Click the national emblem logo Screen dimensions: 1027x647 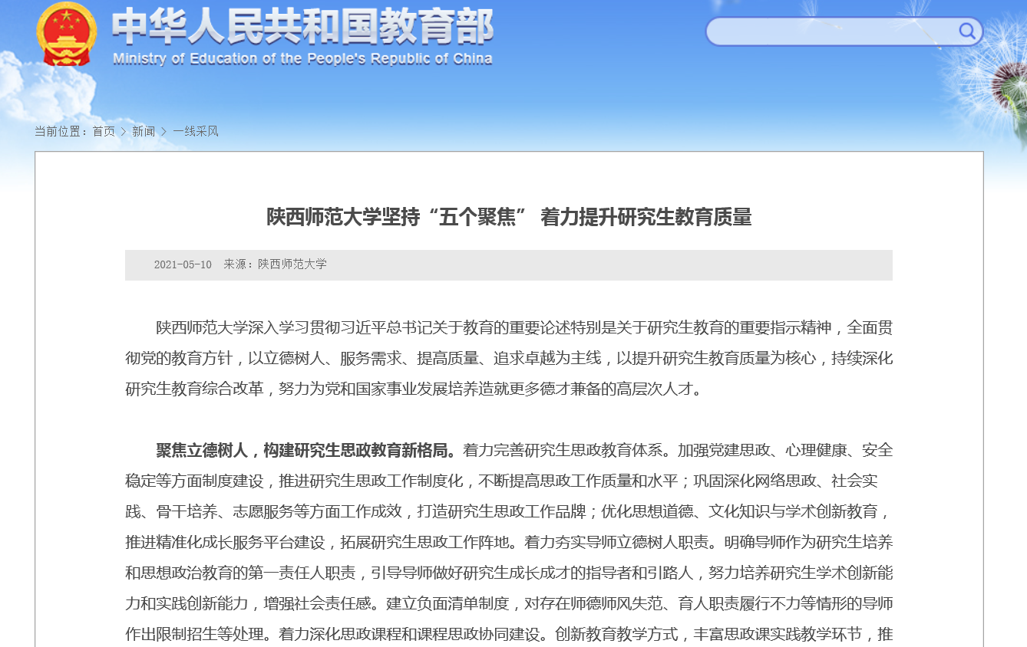(67, 34)
